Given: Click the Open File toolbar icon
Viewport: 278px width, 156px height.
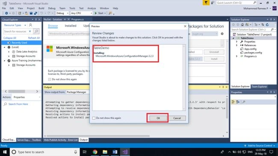Looking at the screenshot, I should tap(27, 13).
